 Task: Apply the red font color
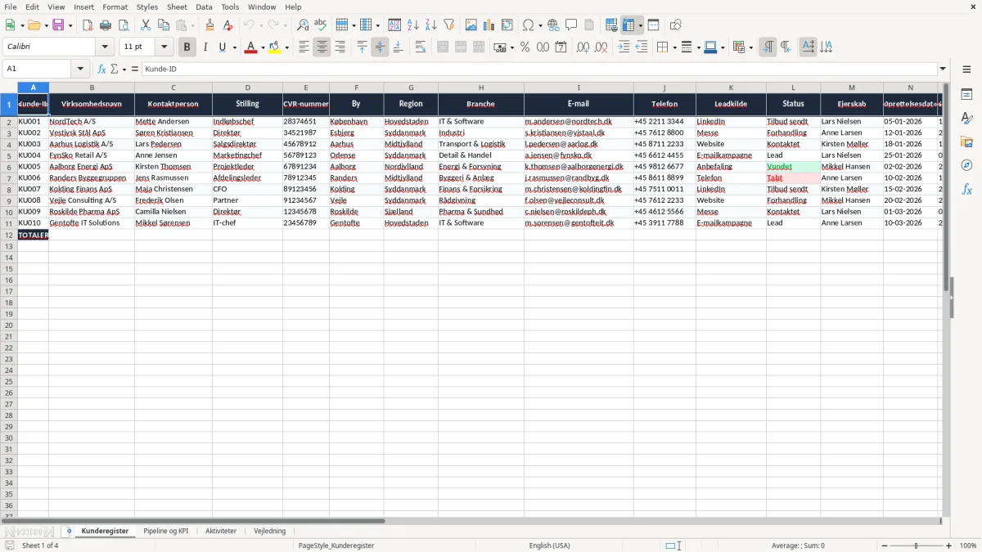click(250, 47)
